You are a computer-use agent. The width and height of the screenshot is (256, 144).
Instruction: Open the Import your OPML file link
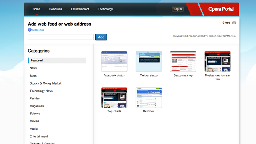coord(222,36)
